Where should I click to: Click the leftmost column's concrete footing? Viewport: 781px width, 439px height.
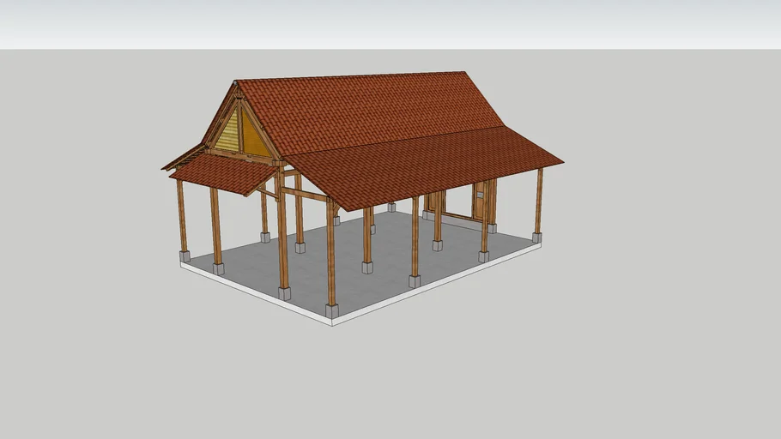coord(185,256)
